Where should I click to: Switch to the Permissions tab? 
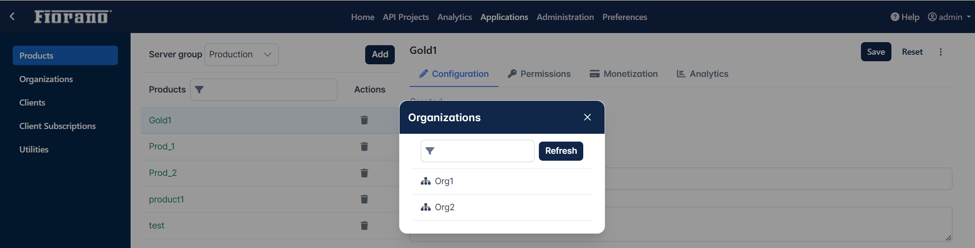coord(539,74)
